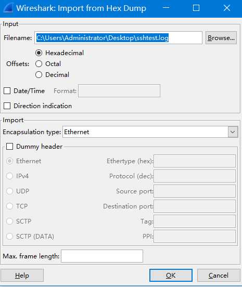The height and width of the screenshot is (287, 242).
Task: Click the 'Filename:' label
Action: (18, 38)
